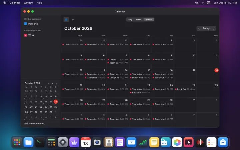The width and height of the screenshot is (240, 150).
Task: Open the Book fair event on 24th
Action: [185, 89]
